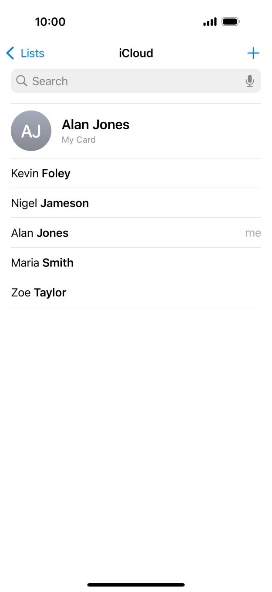The image size is (272, 592).
Task: Open Alan Jones large card name
Action: coord(96,125)
